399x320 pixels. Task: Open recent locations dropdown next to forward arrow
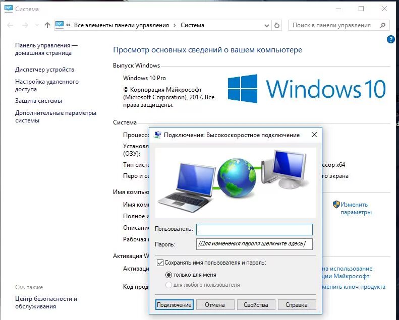point(37,25)
